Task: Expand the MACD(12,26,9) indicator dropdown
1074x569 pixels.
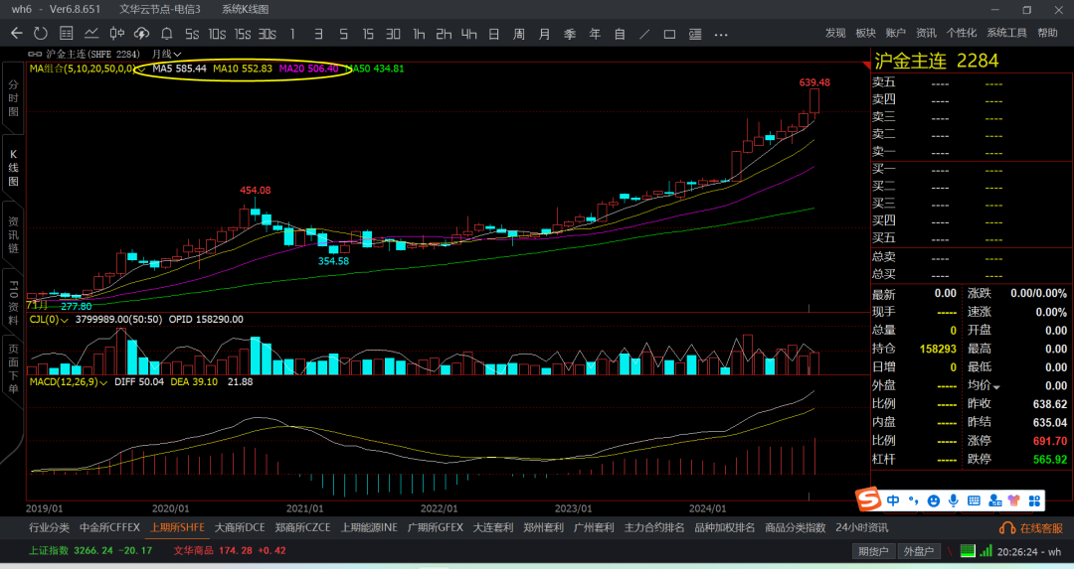Action: 103,382
